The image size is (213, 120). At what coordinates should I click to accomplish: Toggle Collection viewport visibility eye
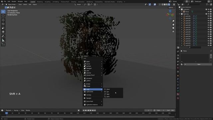[209, 9]
